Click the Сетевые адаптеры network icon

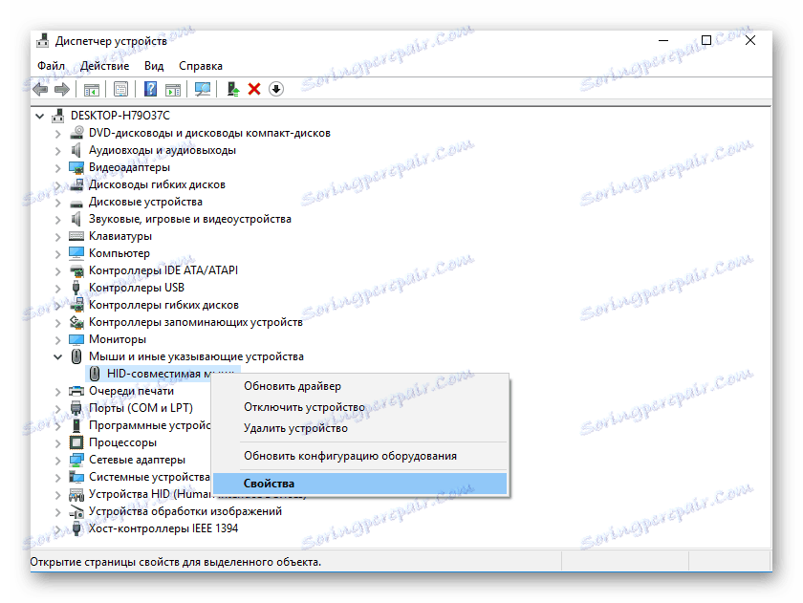pyautogui.click(x=76, y=460)
